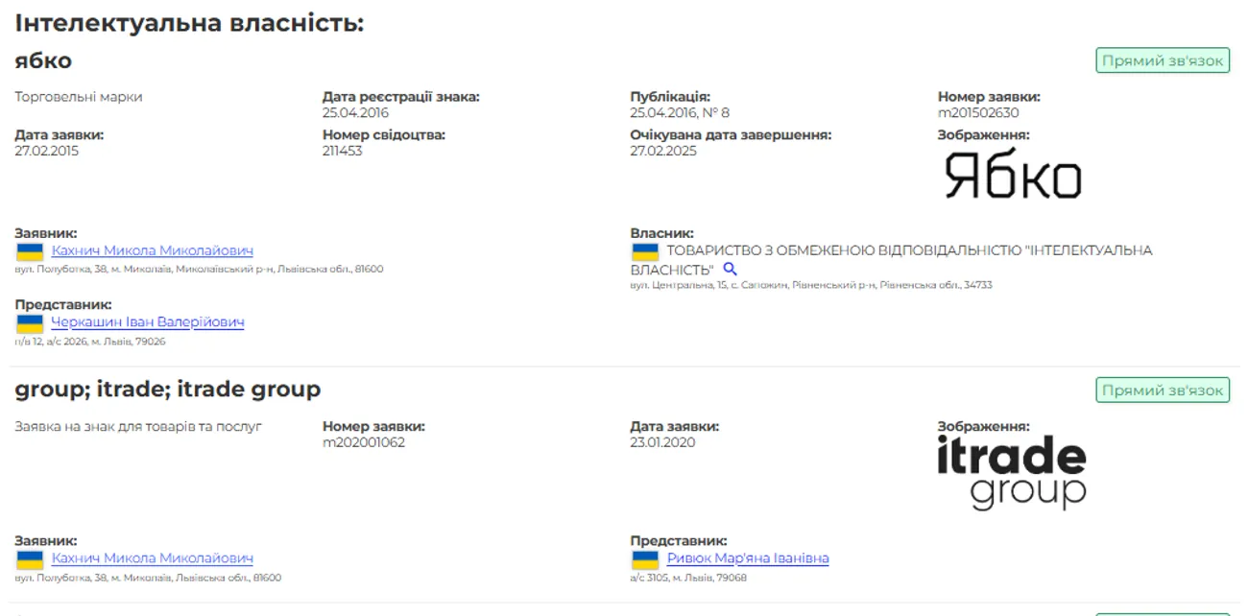Click the flag icon beside the owner company name
The width and height of the screenshot is (1248, 616).
(644, 251)
